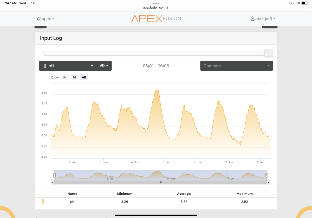The width and height of the screenshot is (312, 218).
Task: Click the 2. Jun label on chart axis
Action: 72,162
